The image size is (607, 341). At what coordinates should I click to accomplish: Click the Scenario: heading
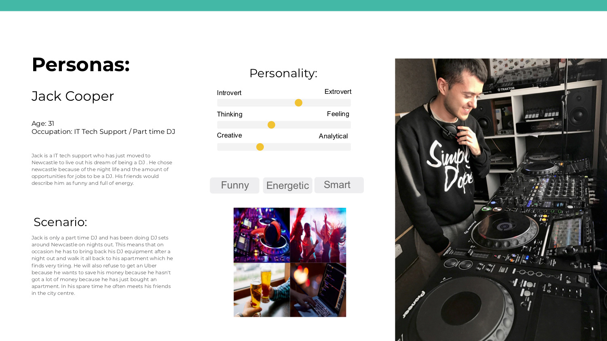(x=60, y=222)
